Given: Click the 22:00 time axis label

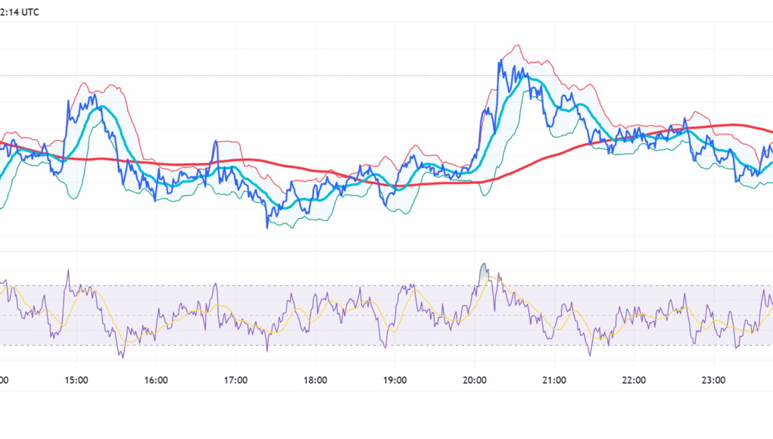Looking at the screenshot, I should point(634,380).
